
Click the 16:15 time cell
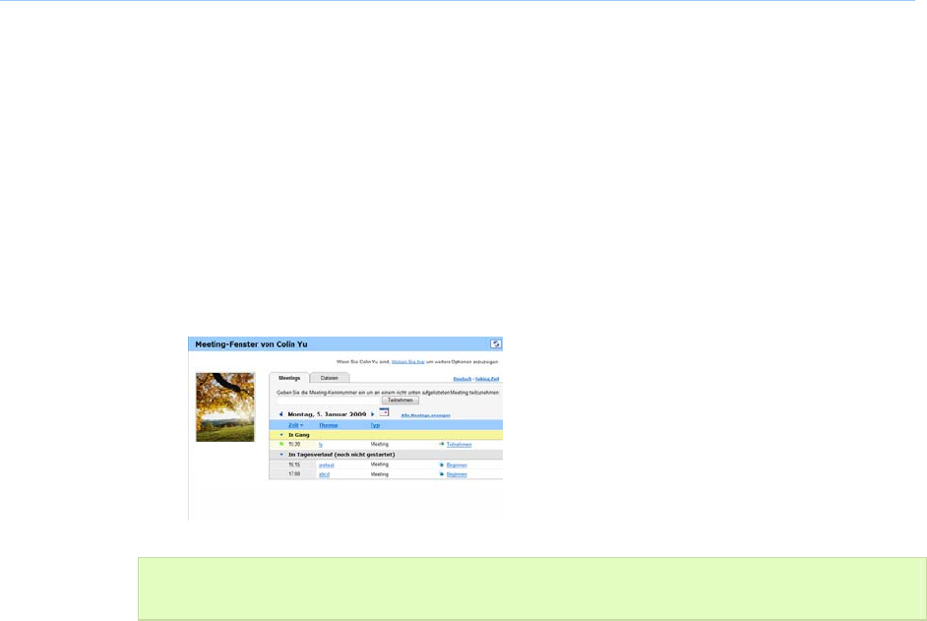click(294, 465)
